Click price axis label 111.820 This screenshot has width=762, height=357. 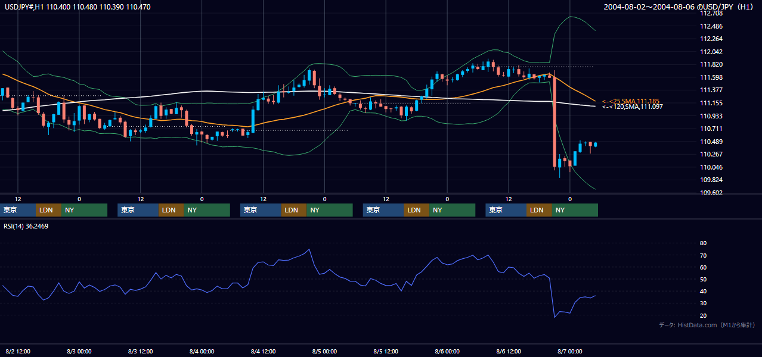[711, 65]
